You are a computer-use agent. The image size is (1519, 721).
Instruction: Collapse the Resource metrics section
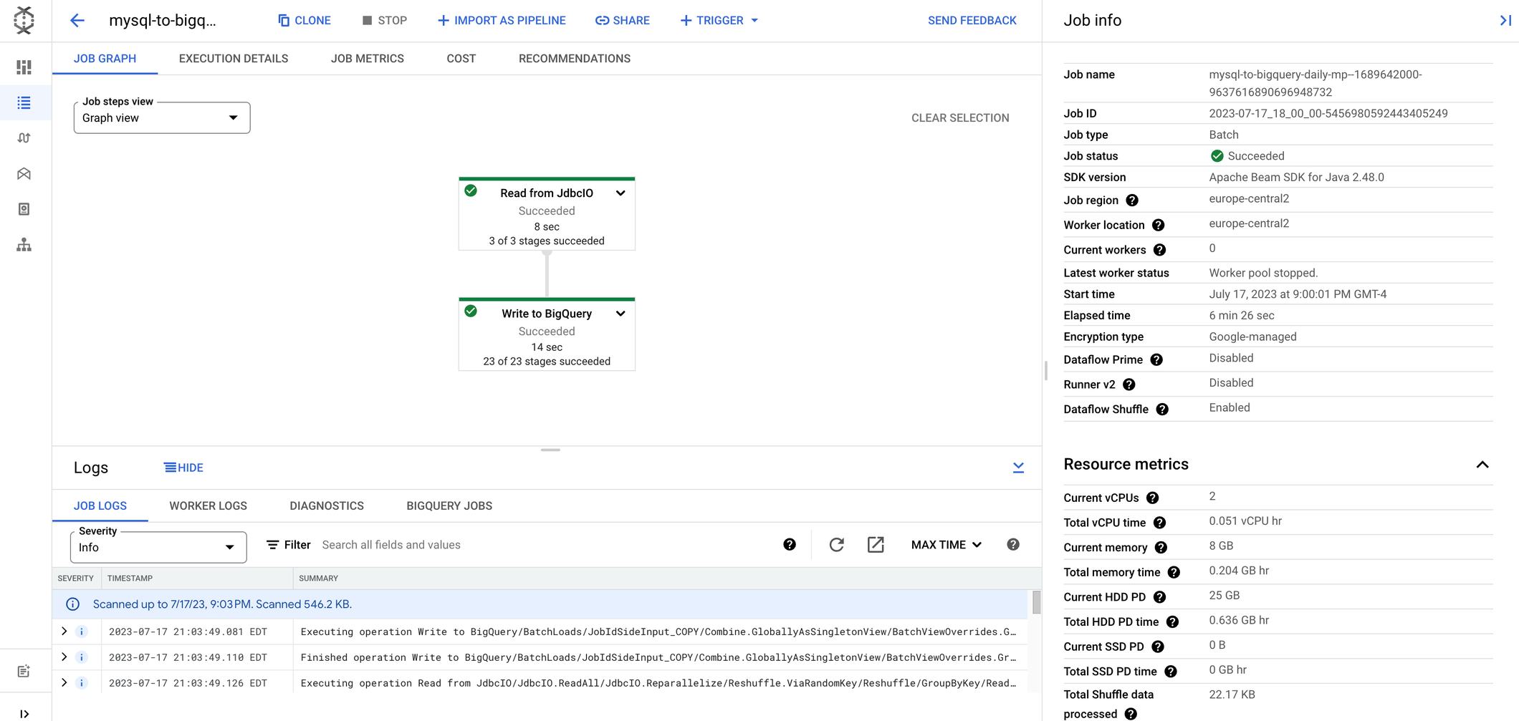(x=1482, y=465)
